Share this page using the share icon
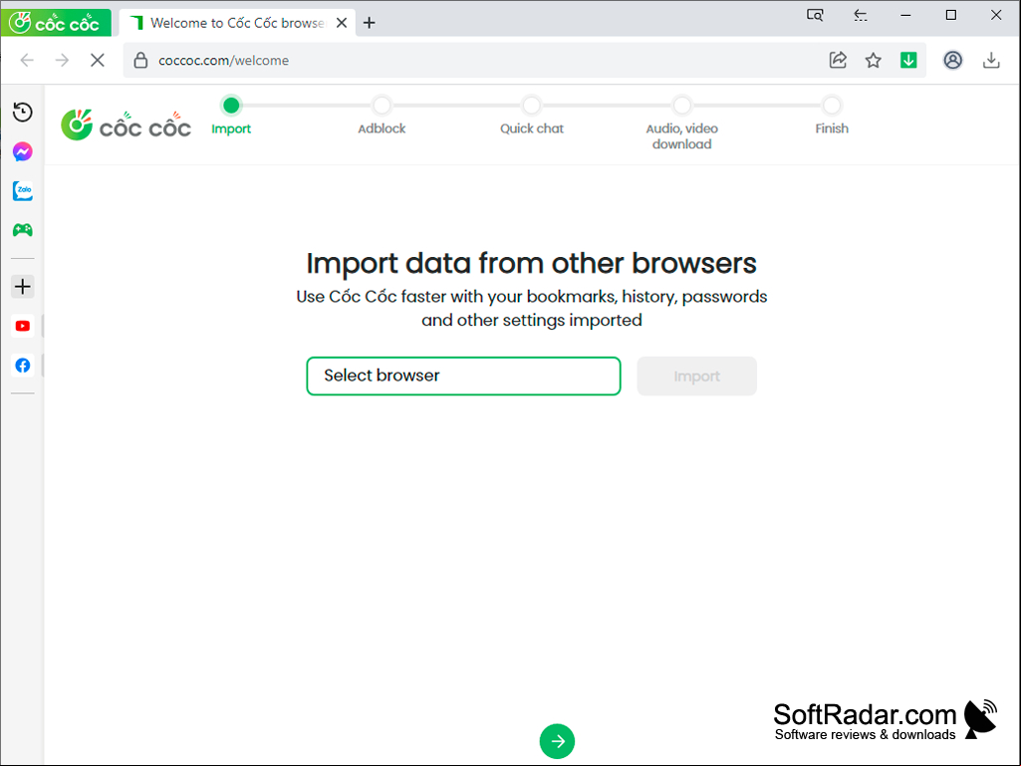1021x766 pixels. pos(838,61)
